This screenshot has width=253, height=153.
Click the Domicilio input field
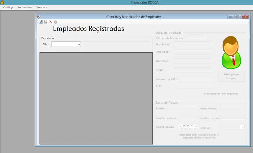tap(193, 61)
